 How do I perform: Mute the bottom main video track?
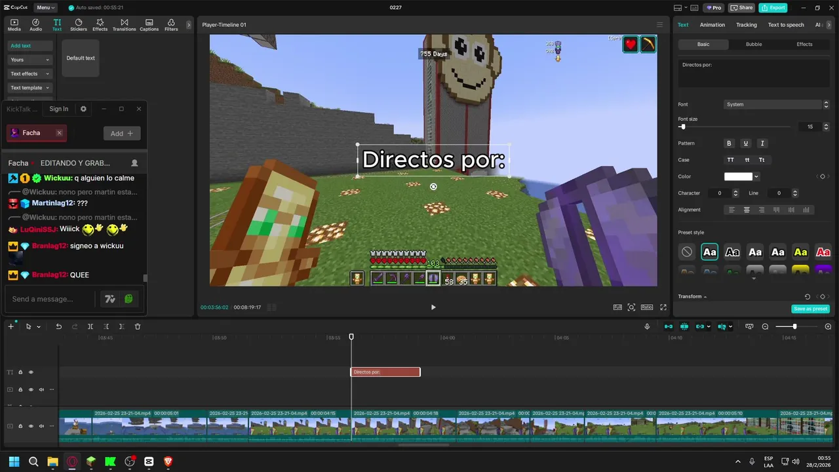tap(41, 426)
